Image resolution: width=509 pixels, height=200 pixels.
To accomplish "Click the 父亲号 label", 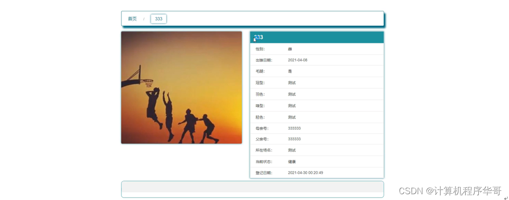I will (x=262, y=139).
